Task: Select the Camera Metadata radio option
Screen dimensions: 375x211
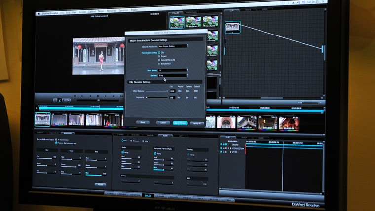Action: point(159,60)
